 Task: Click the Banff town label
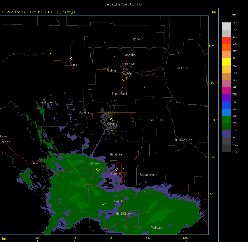(x=36, y=163)
